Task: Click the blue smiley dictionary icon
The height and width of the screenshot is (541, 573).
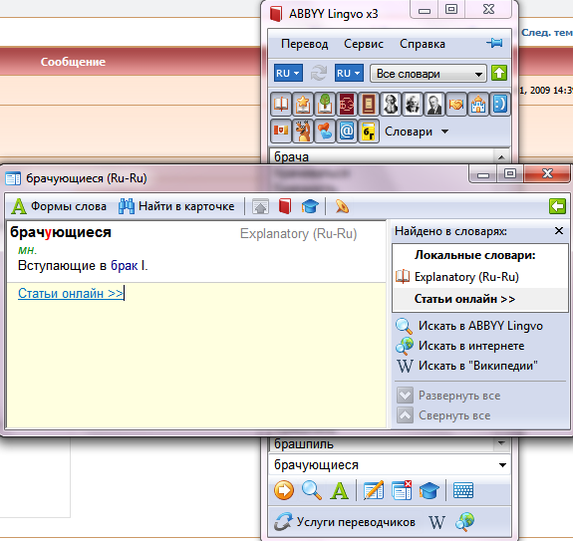Action: pyautogui.click(x=499, y=104)
